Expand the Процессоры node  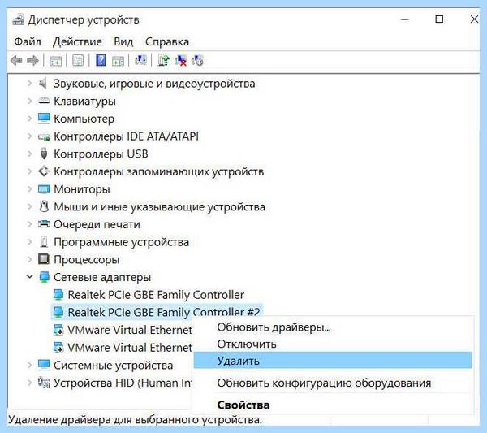29,259
